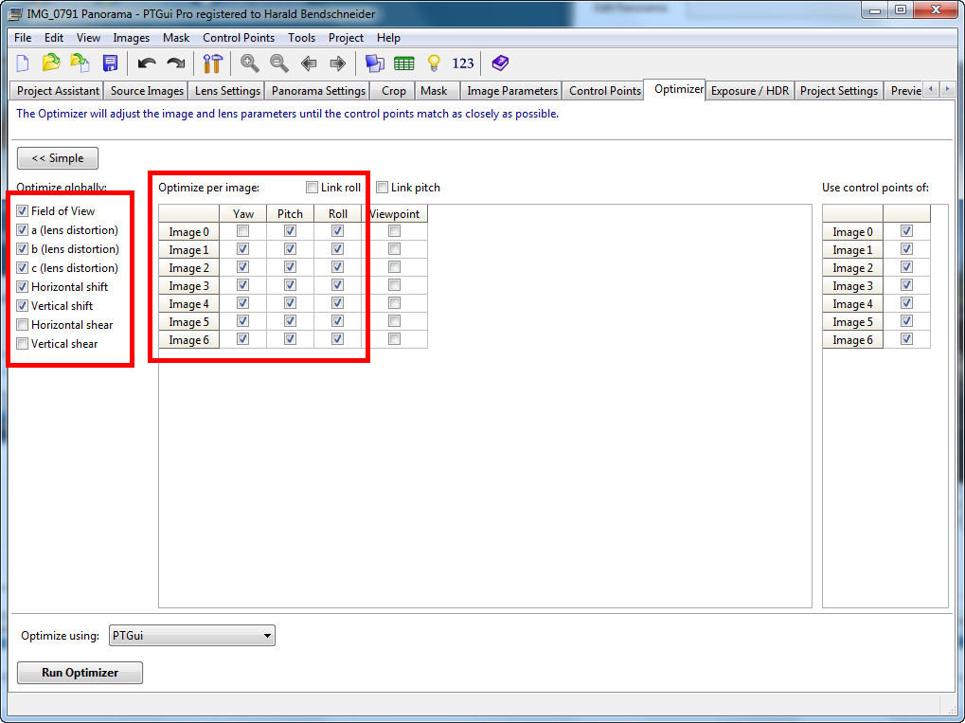Click the Run Optimizer button

click(80, 673)
